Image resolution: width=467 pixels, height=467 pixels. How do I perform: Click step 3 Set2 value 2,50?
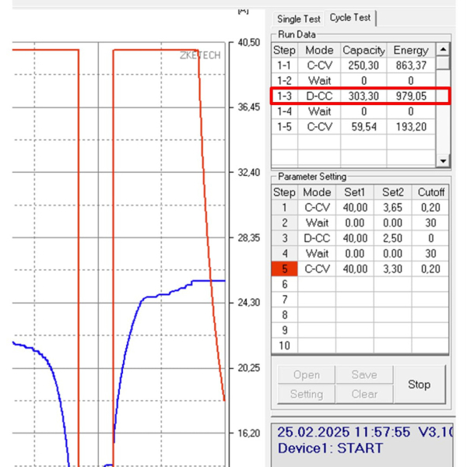coord(392,238)
